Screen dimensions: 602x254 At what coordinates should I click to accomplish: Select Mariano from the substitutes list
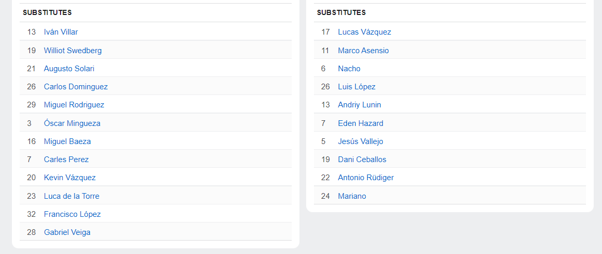point(352,196)
